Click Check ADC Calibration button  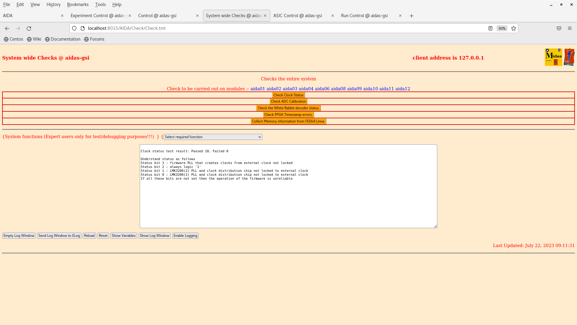(x=288, y=101)
